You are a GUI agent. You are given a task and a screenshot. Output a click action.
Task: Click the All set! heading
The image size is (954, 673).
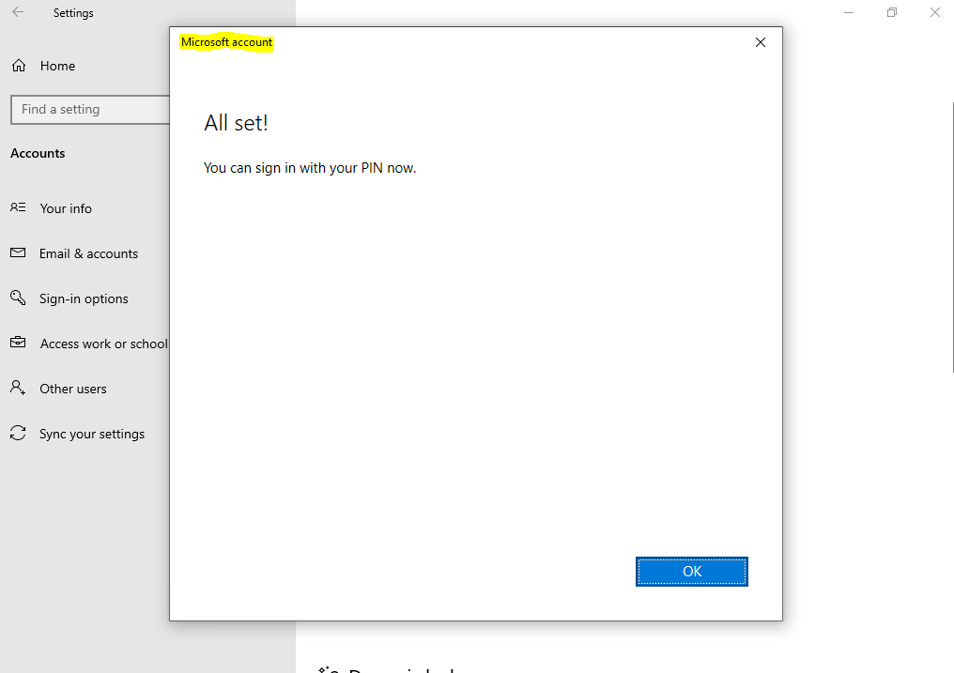pos(236,123)
